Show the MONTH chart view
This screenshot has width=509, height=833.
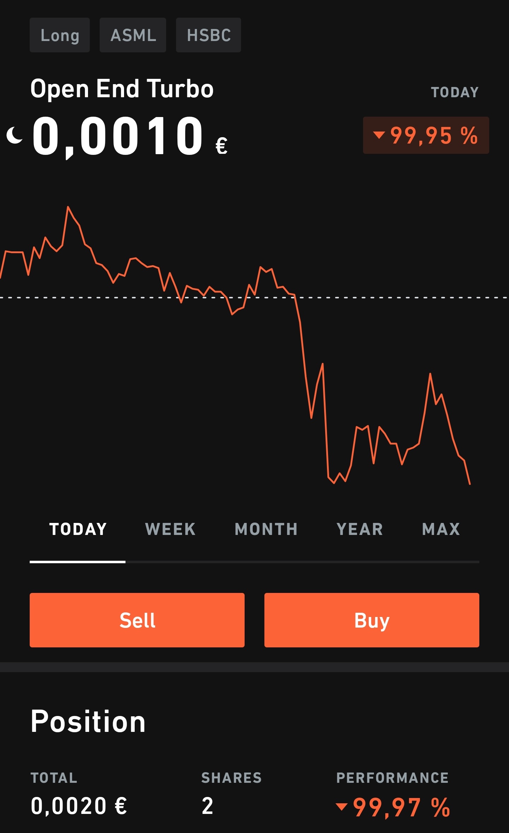(266, 529)
